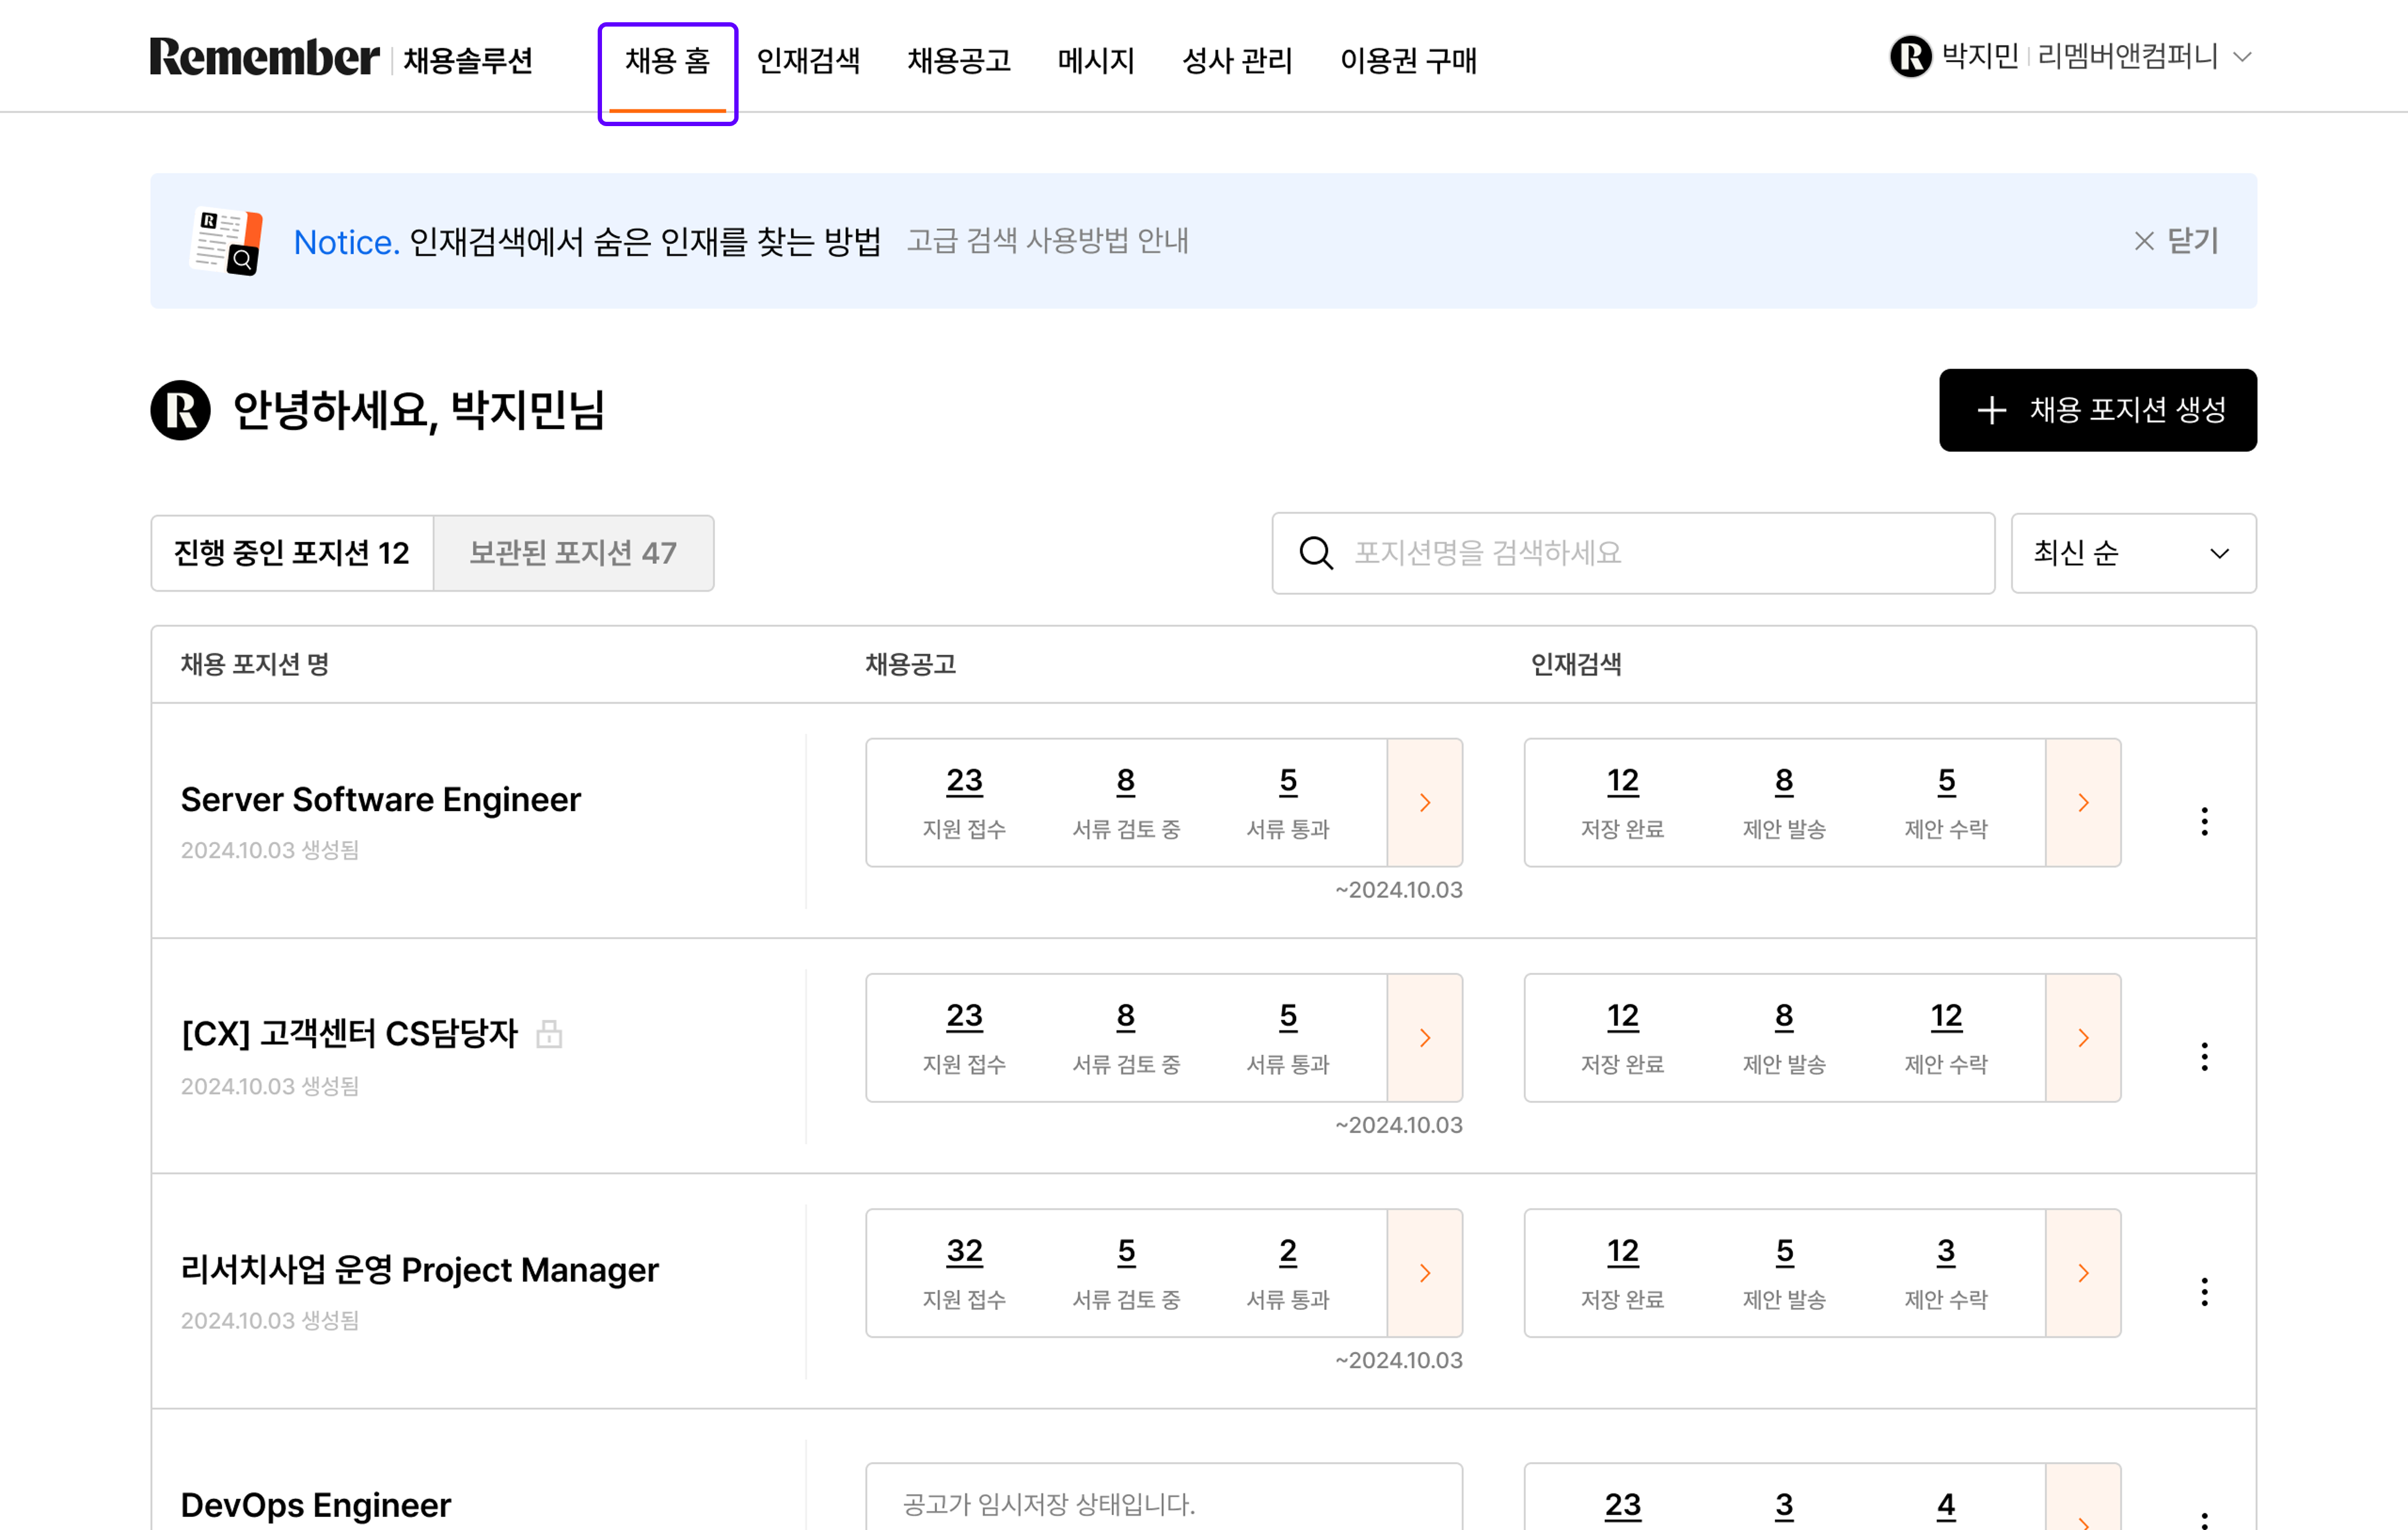The image size is (2408, 1530).
Task: Expand the 채용공고 details arrow for Server Software Engineer
Action: 1425,801
